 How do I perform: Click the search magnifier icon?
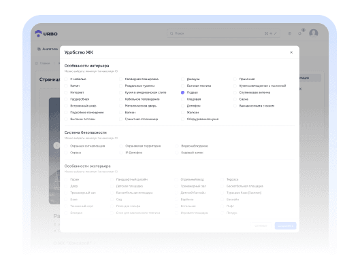[x=171, y=33]
